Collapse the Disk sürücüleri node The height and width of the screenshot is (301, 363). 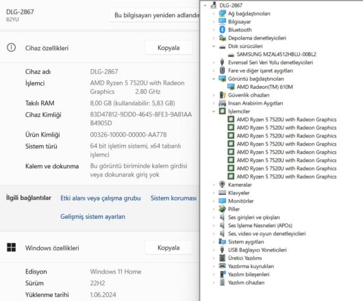pyautogui.click(x=214, y=46)
